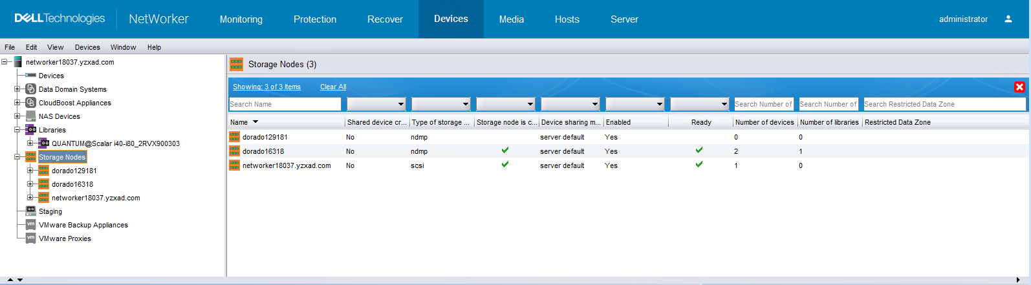Open the File menu

coord(10,47)
